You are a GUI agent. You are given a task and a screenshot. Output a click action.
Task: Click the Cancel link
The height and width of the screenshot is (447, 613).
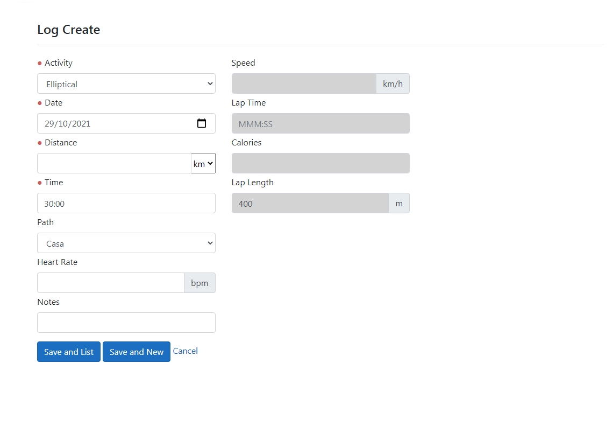click(185, 351)
